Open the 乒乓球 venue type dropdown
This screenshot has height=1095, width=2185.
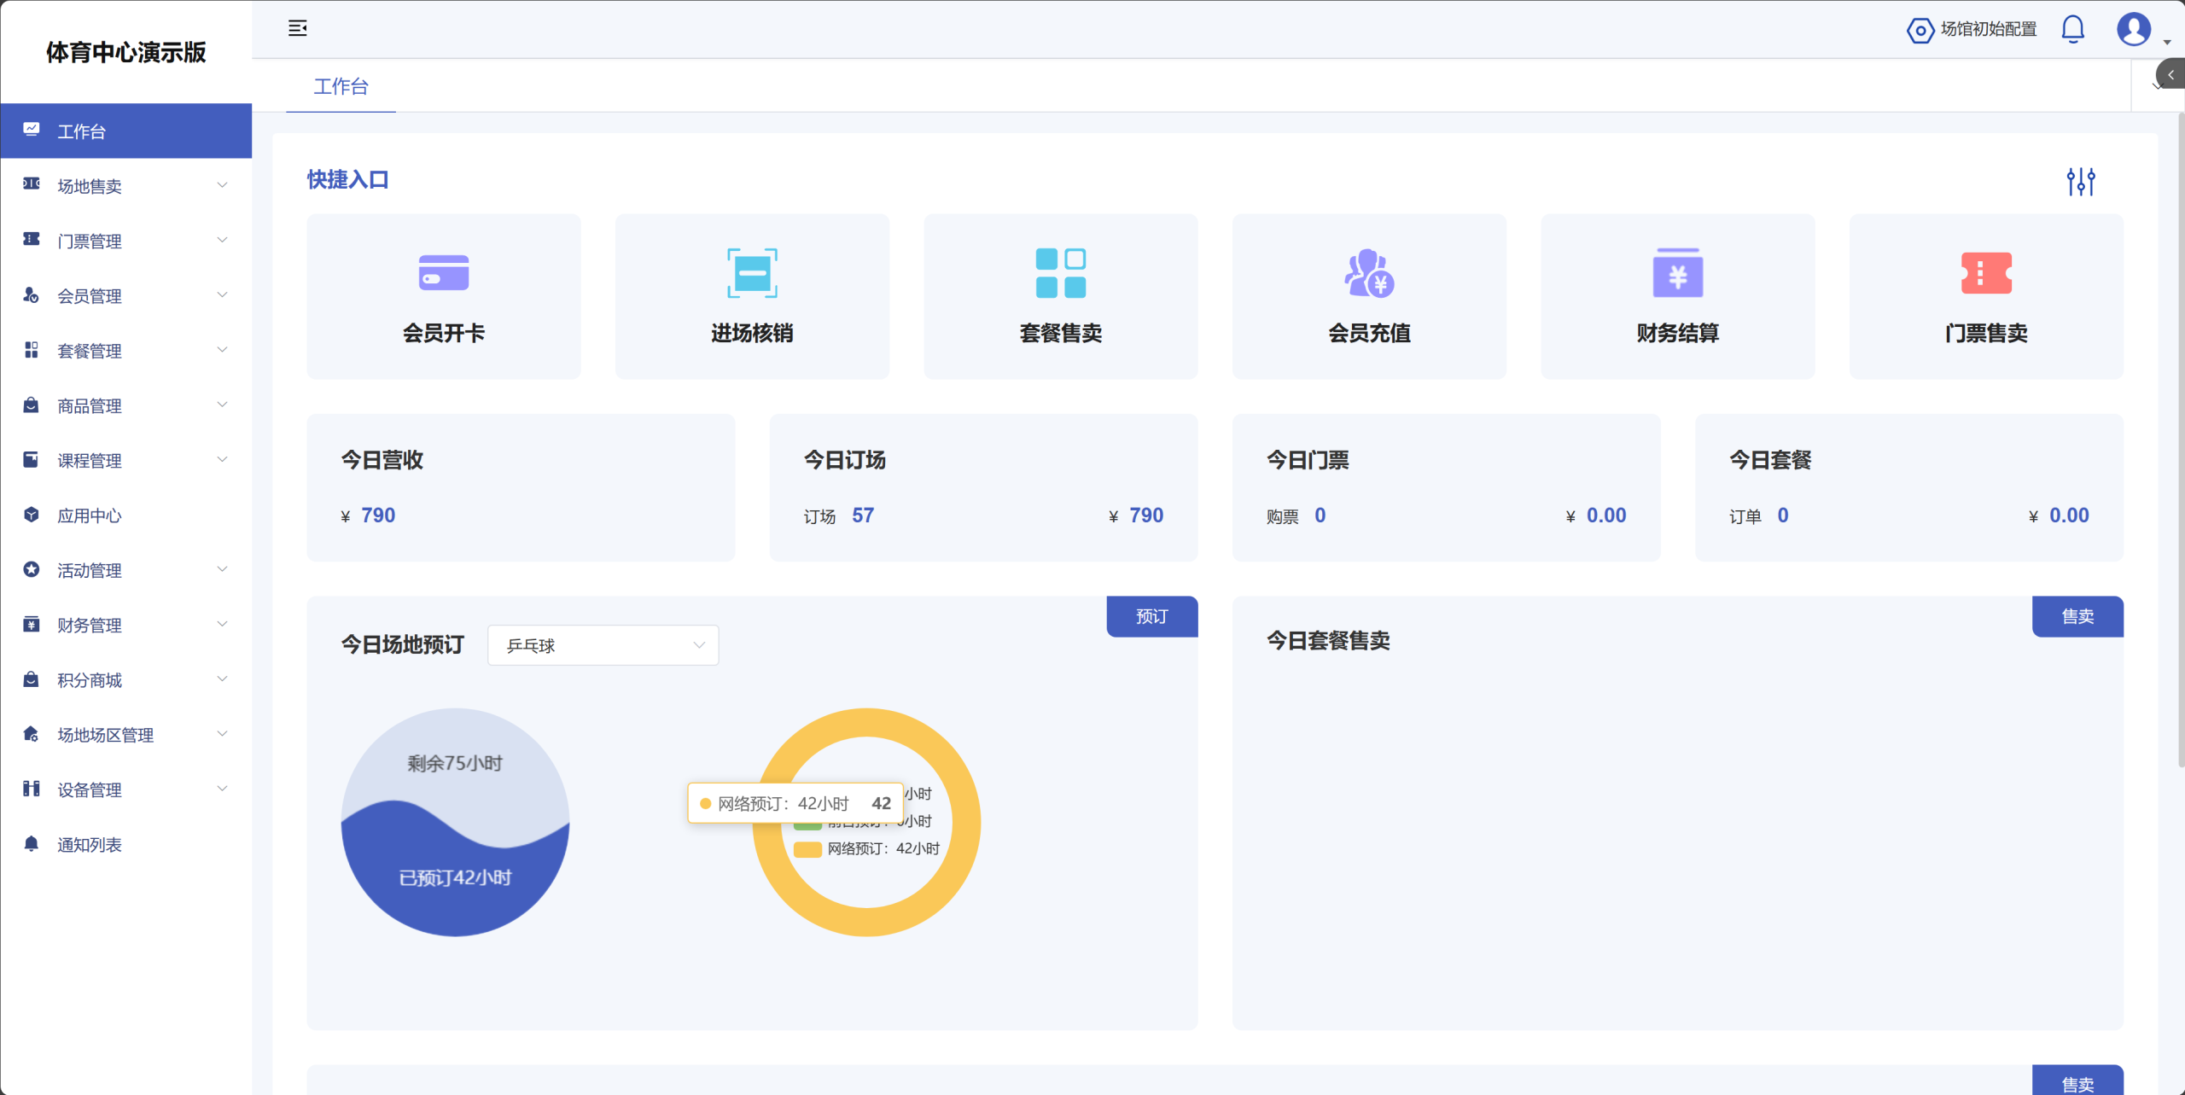[603, 645]
